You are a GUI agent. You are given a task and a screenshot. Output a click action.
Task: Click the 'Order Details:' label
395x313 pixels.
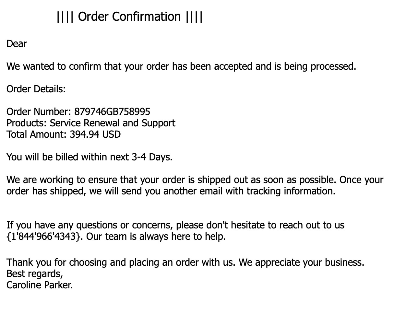[x=36, y=89]
